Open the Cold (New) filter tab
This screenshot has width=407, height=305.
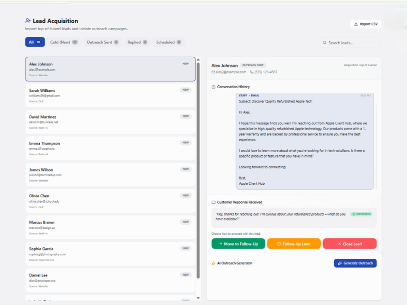64,42
